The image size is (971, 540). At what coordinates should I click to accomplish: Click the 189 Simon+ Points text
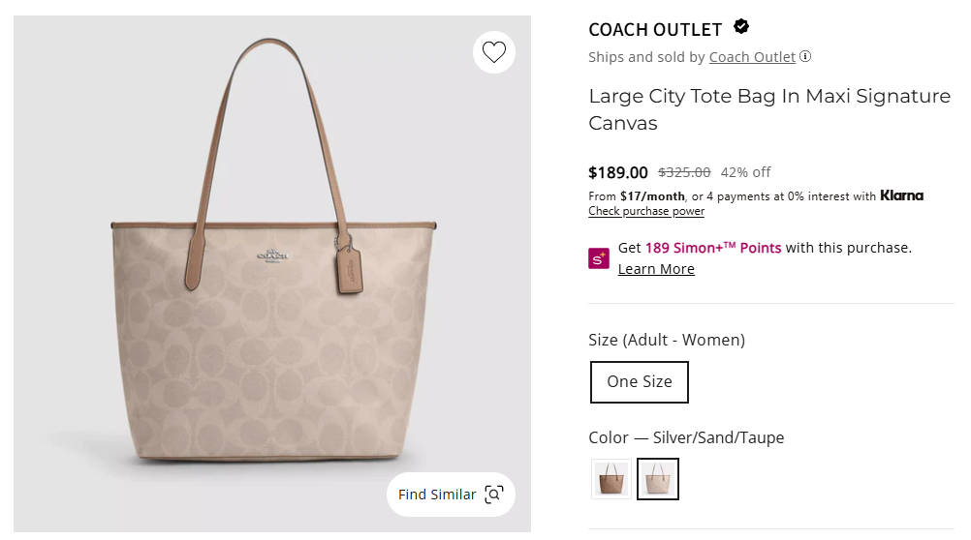(x=713, y=248)
